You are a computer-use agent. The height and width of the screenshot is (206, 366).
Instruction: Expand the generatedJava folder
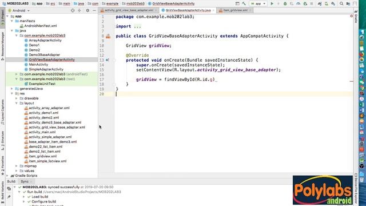click(x=12, y=89)
